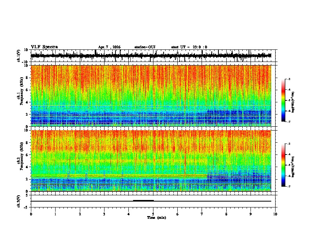This screenshot has width=310, height=240.
Task: Click the ch.1 "Frequency (kHz)" axis label
Action: point(22,91)
